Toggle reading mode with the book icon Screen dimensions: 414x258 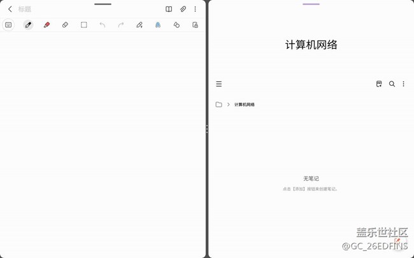click(x=169, y=10)
